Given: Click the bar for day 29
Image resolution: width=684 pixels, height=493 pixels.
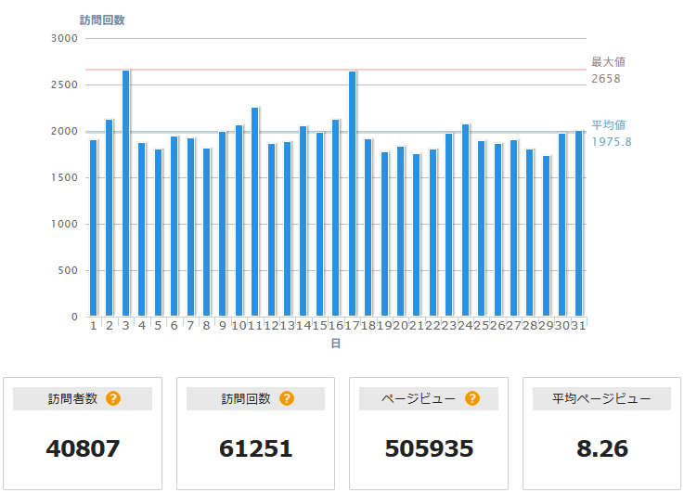Looking at the screenshot, I should click(x=546, y=236).
